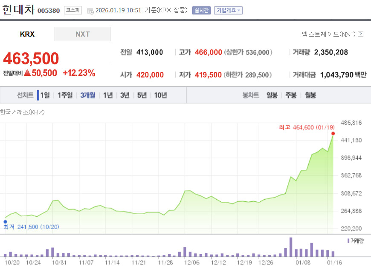Screen dimensions: 371x278
Task: Switch to the NXT tab
Action: click(x=83, y=34)
